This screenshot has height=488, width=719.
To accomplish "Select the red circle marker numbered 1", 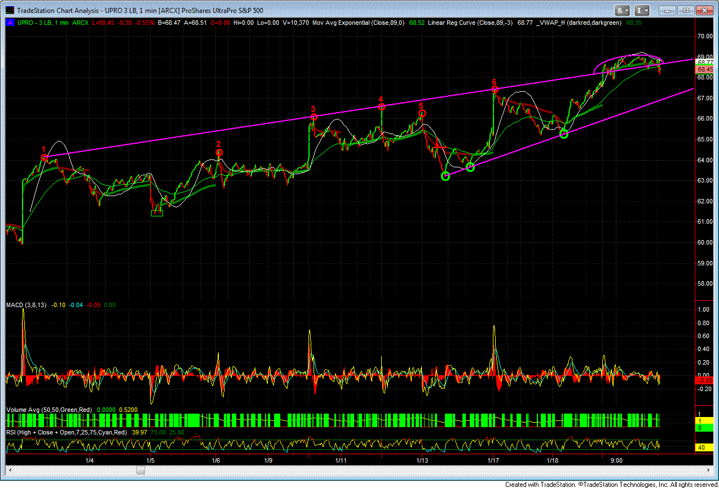I will pos(45,158).
